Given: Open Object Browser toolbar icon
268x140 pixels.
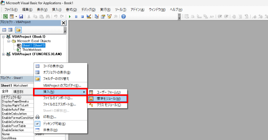Looking at the screenshot, I should coord(109,16).
